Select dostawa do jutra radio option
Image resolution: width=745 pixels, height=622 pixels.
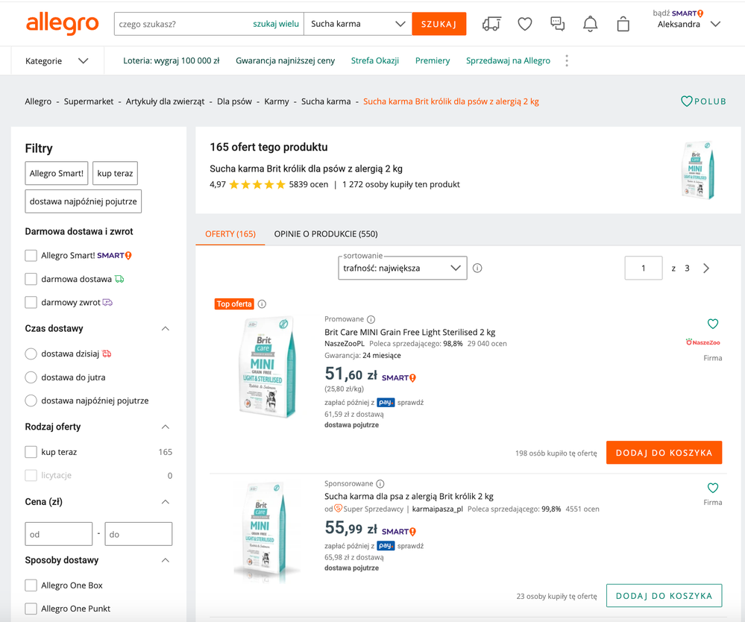point(31,377)
